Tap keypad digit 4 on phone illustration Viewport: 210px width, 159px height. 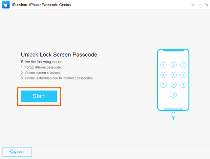pyautogui.click(x=163, y=75)
